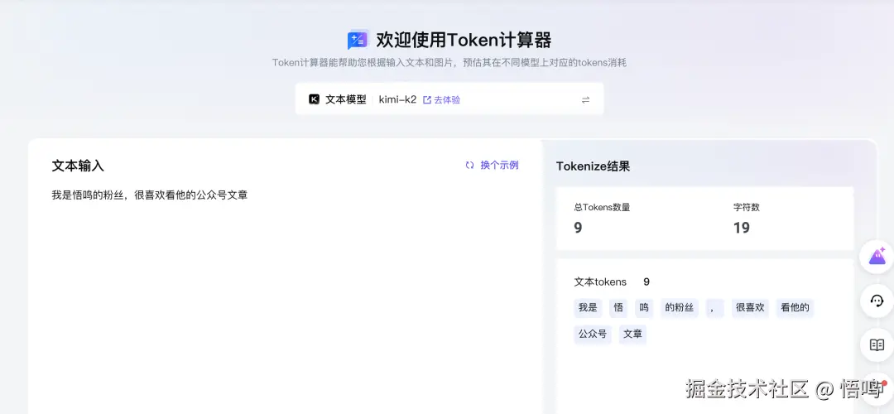Image resolution: width=894 pixels, height=414 pixels.
Task: Click 换个示例 to load another example
Action: [499, 166]
